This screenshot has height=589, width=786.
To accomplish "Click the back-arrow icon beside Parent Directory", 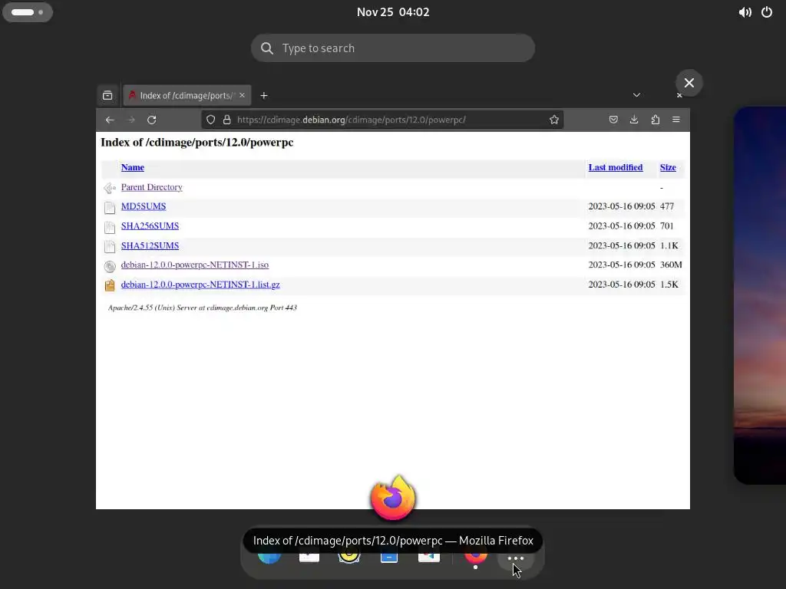I will (x=110, y=188).
